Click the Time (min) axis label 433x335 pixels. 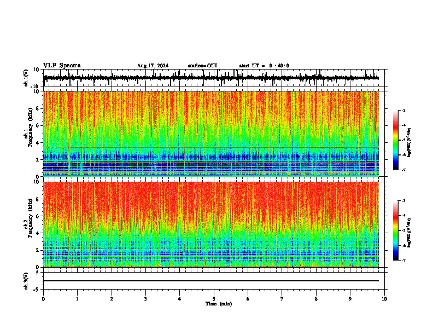pos(219,304)
